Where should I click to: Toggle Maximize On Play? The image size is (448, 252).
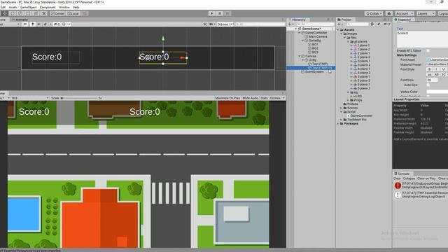227,98
